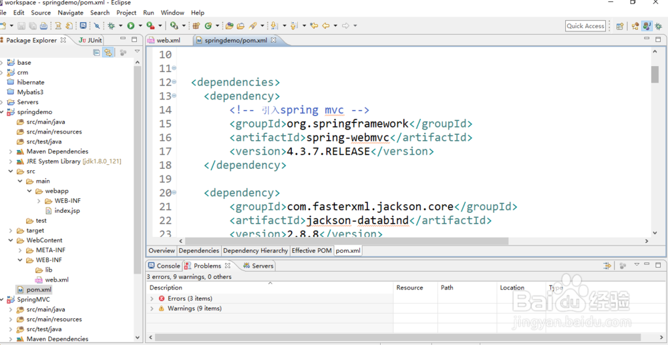Open a terminal/console monitor toolbar icon

tap(83, 26)
